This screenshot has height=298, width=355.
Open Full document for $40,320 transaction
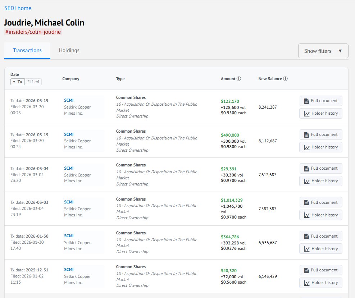[x=320, y=270]
